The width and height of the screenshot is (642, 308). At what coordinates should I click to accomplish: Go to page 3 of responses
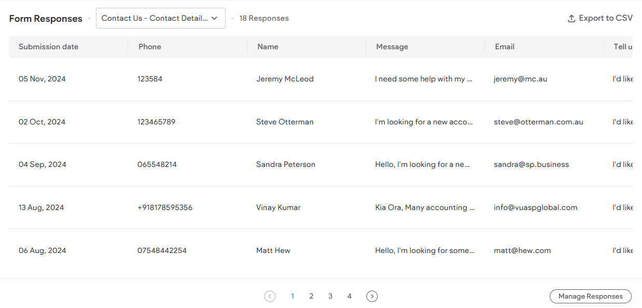[x=330, y=296]
